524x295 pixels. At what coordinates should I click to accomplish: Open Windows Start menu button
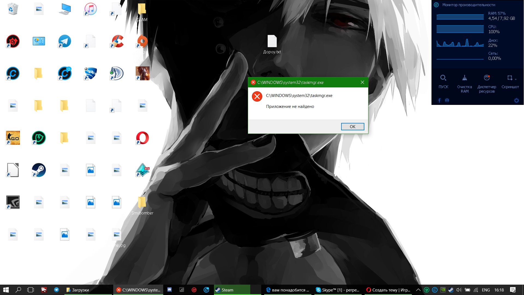6,290
